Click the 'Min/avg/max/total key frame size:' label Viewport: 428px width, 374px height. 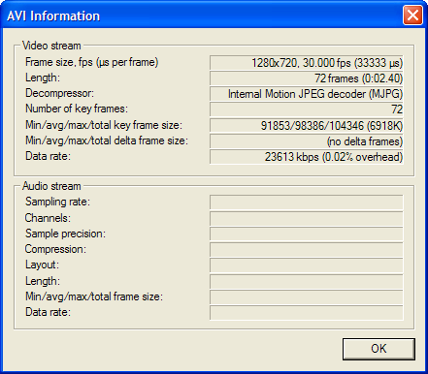(104, 125)
